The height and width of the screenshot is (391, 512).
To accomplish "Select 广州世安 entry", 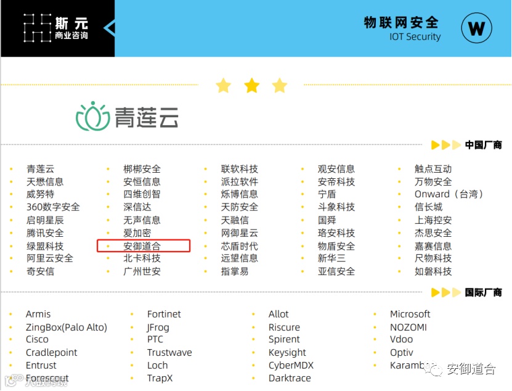I will coord(142,271).
